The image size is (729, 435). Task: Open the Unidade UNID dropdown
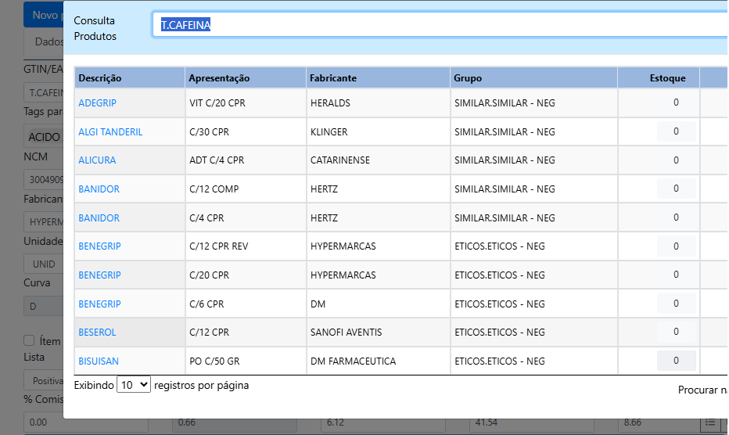[43, 264]
